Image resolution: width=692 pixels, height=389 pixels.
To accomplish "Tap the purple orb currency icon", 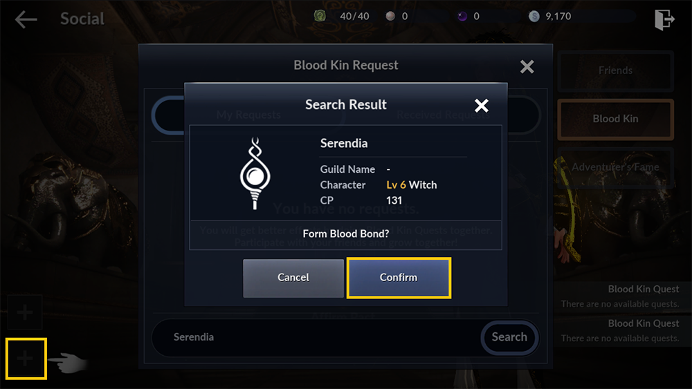I will coord(462,17).
